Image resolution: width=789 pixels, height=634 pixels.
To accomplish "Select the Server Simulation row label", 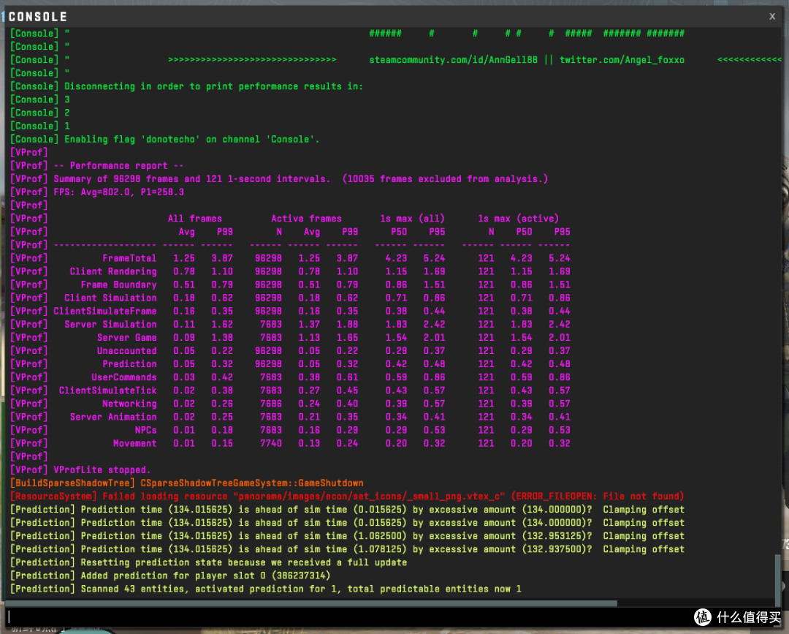I will tap(110, 324).
